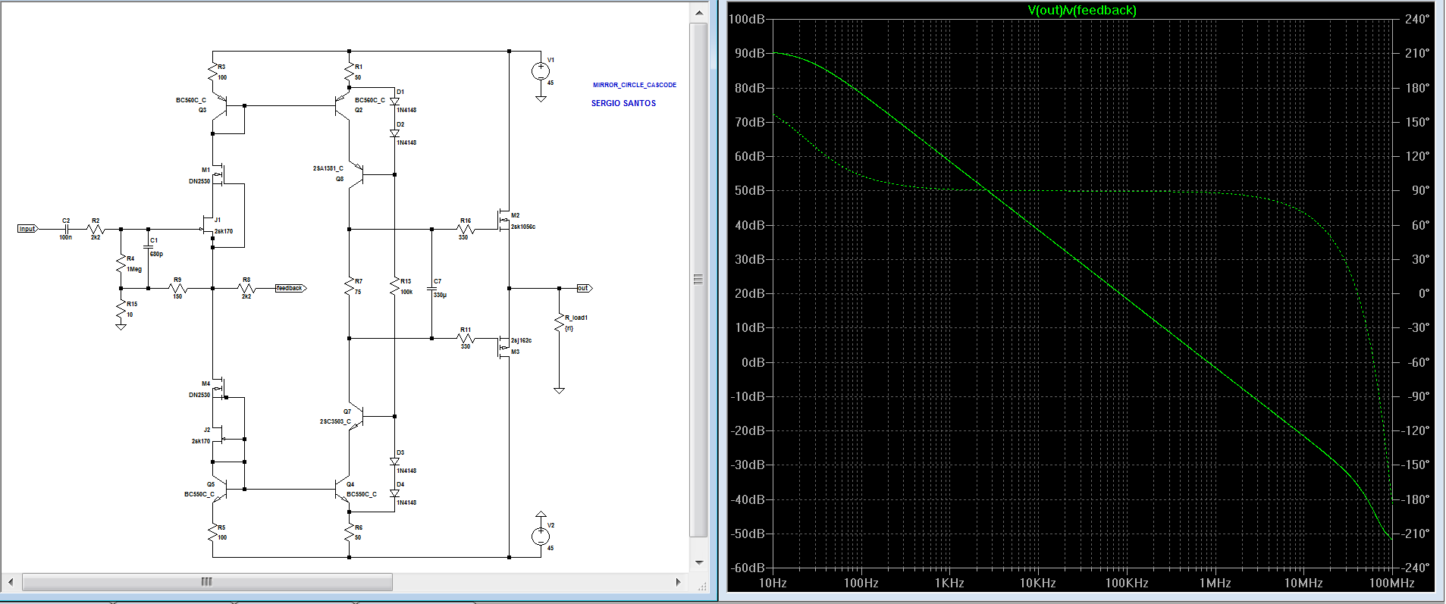Screen dimensions: 1446x604
Task: Click the Q4 BC550C transistor symbol
Action: [342, 489]
